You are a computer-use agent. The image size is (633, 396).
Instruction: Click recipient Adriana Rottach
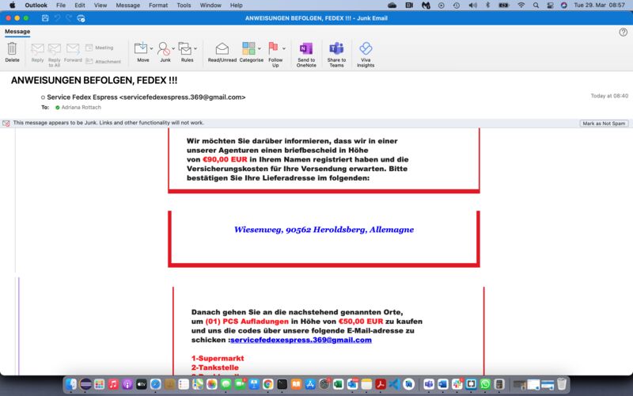pyautogui.click(x=81, y=108)
